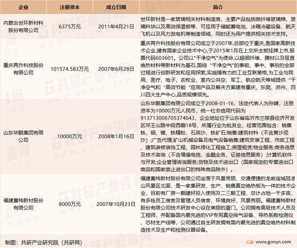This screenshot has width=297, height=248.
Task: Click the 企业 column header
Action: pos(23,7)
